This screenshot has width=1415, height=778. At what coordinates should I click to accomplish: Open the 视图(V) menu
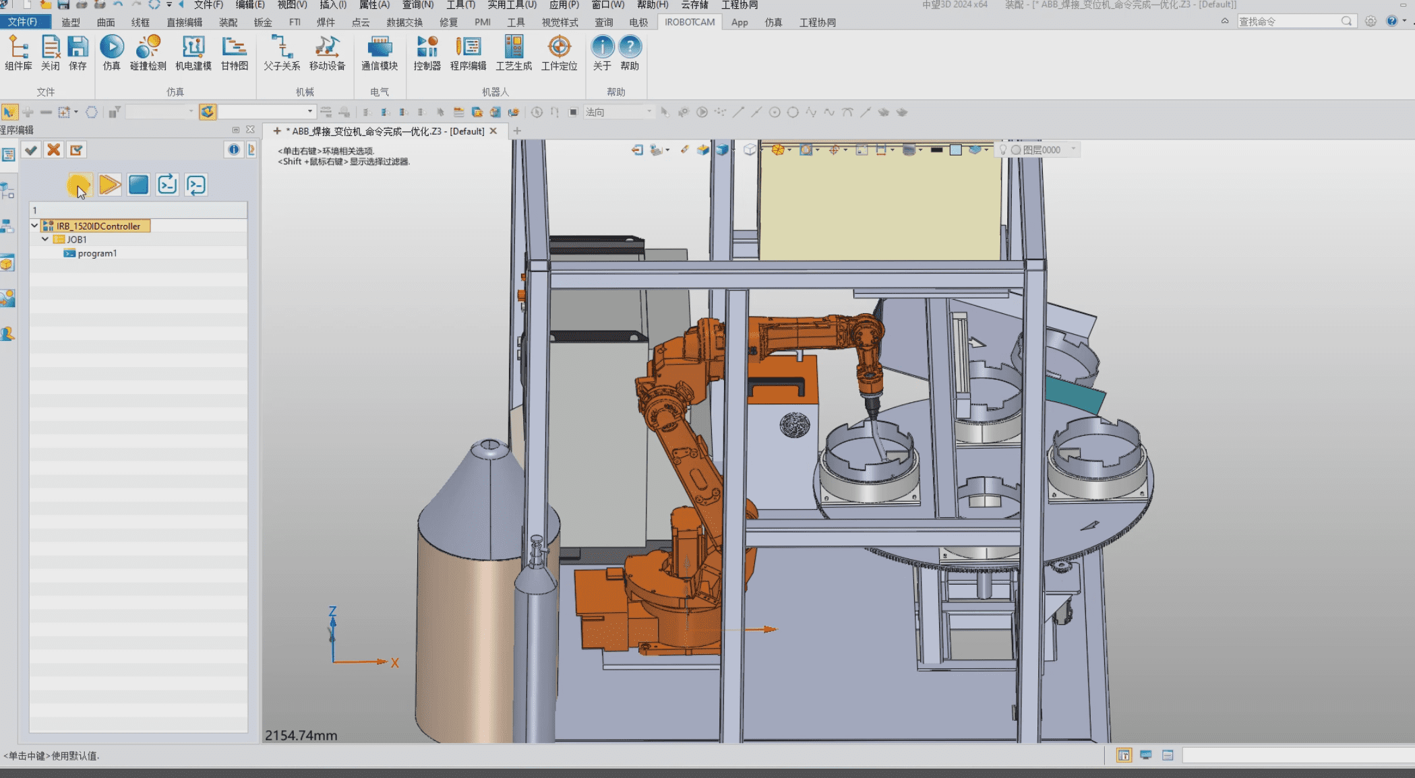(292, 5)
